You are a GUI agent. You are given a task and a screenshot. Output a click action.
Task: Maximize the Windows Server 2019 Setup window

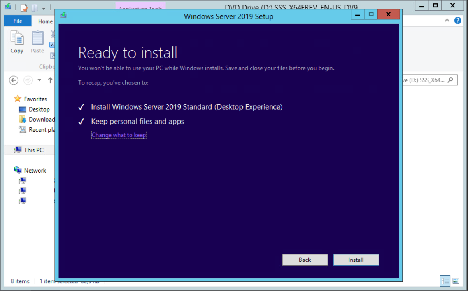pos(370,15)
